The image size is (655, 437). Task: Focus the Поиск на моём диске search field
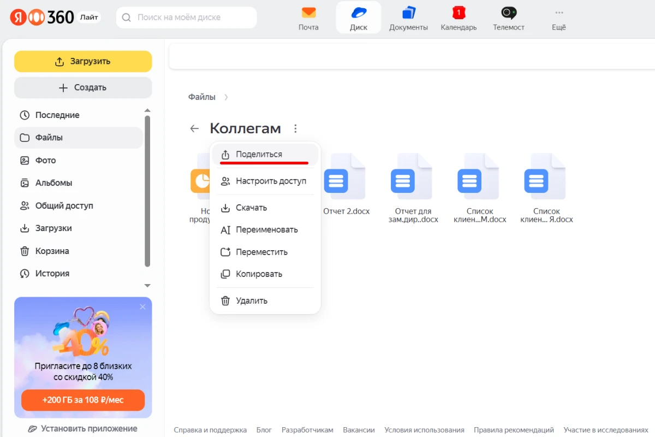click(187, 17)
